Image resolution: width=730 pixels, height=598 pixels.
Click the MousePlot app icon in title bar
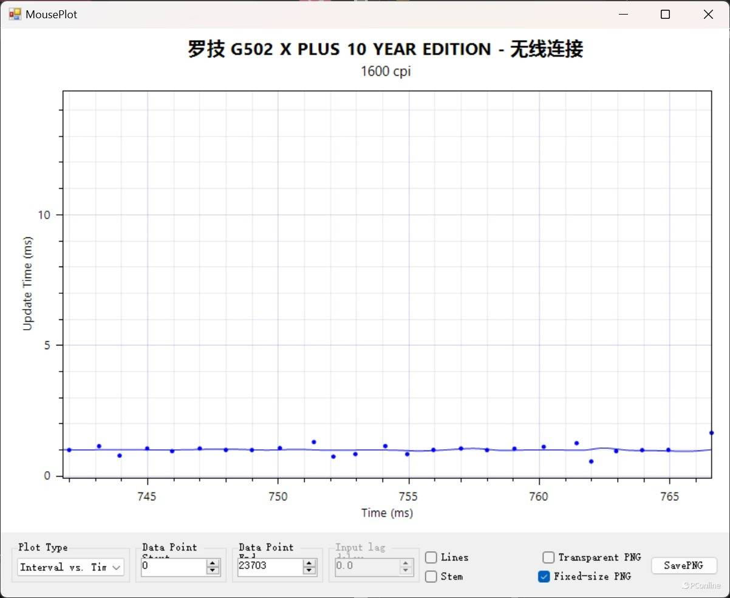point(15,14)
